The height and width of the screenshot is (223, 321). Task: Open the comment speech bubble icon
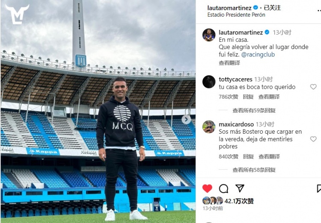tap(223, 188)
